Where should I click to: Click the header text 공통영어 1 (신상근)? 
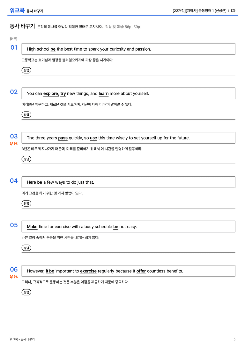212,11
